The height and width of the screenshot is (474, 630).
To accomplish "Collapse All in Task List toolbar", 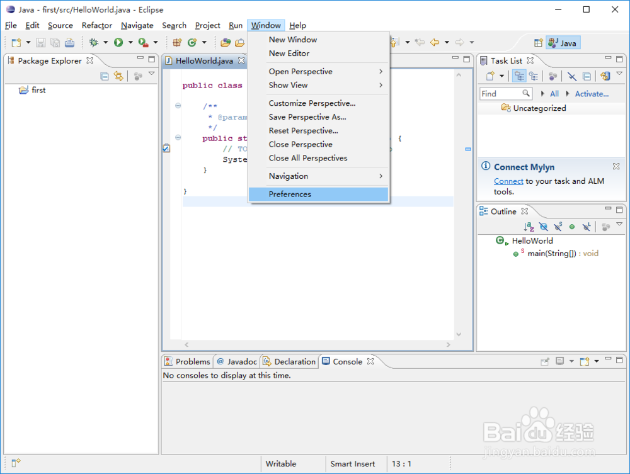I will click(x=587, y=76).
